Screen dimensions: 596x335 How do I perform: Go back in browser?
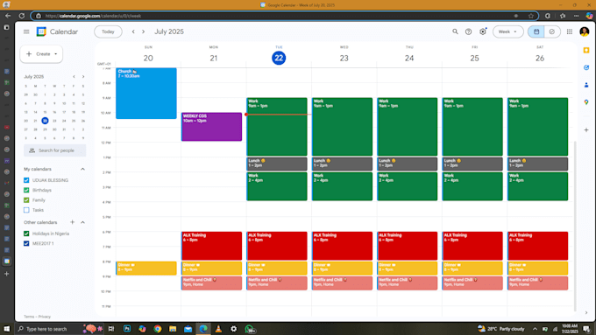[8, 16]
